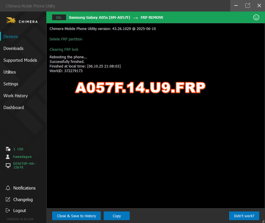The width and height of the screenshot is (265, 223).
Task: Click the window resize grip
Action: (263, 221)
